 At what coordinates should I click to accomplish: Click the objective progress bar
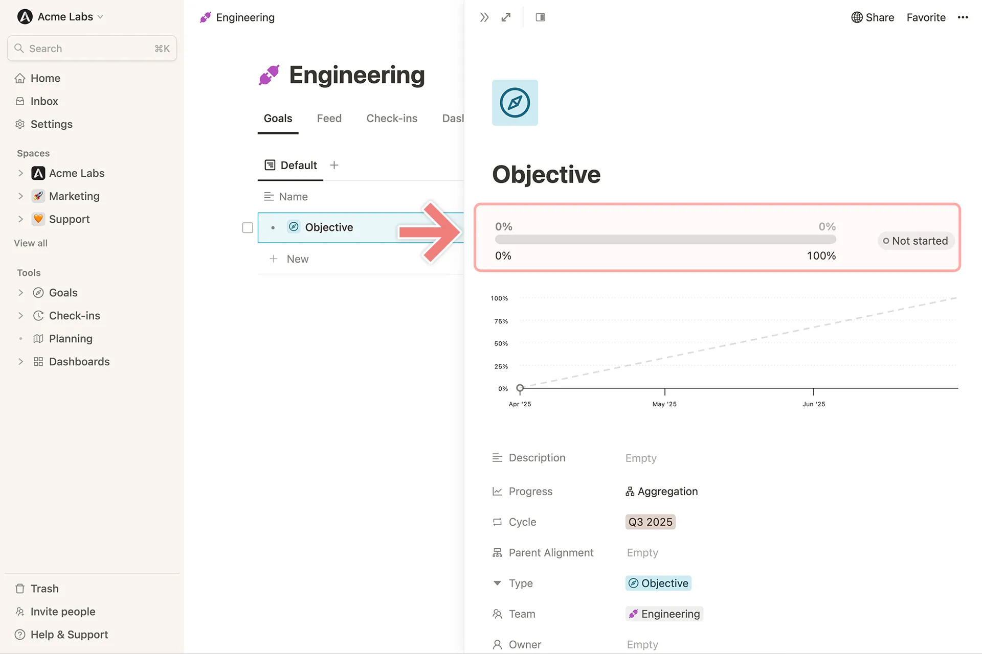tap(665, 240)
